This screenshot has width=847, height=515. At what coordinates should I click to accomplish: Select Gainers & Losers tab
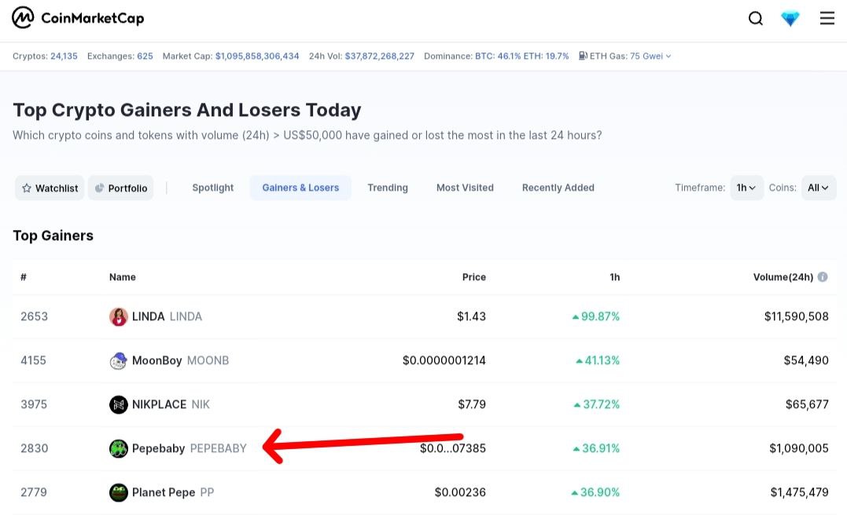(300, 188)
